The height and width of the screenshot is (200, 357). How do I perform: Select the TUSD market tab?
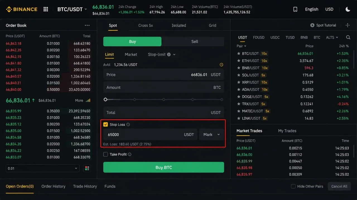pos(290,37)
